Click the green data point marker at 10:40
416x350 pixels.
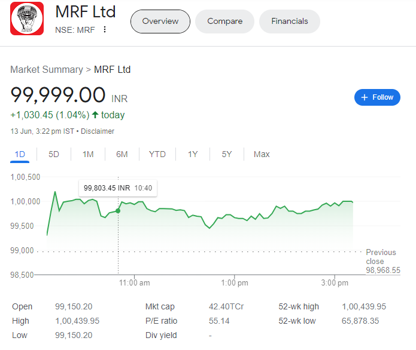[x=118, y=211]
